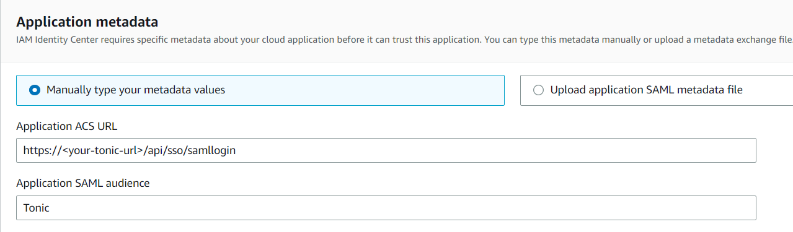Place cursor on /api/sso in the ACS URL
793x232 pixels.
(x=162, y=150)
